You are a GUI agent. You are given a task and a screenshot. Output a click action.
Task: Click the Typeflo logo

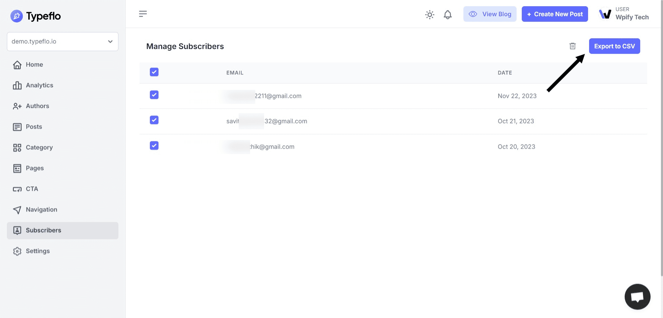[36, 16]
